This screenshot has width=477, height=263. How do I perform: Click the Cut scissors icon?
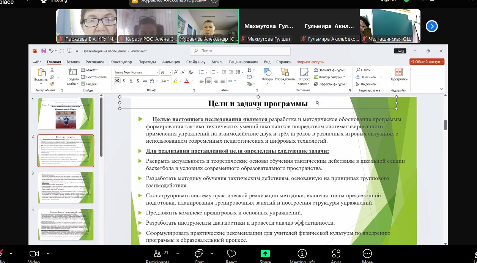52,70
